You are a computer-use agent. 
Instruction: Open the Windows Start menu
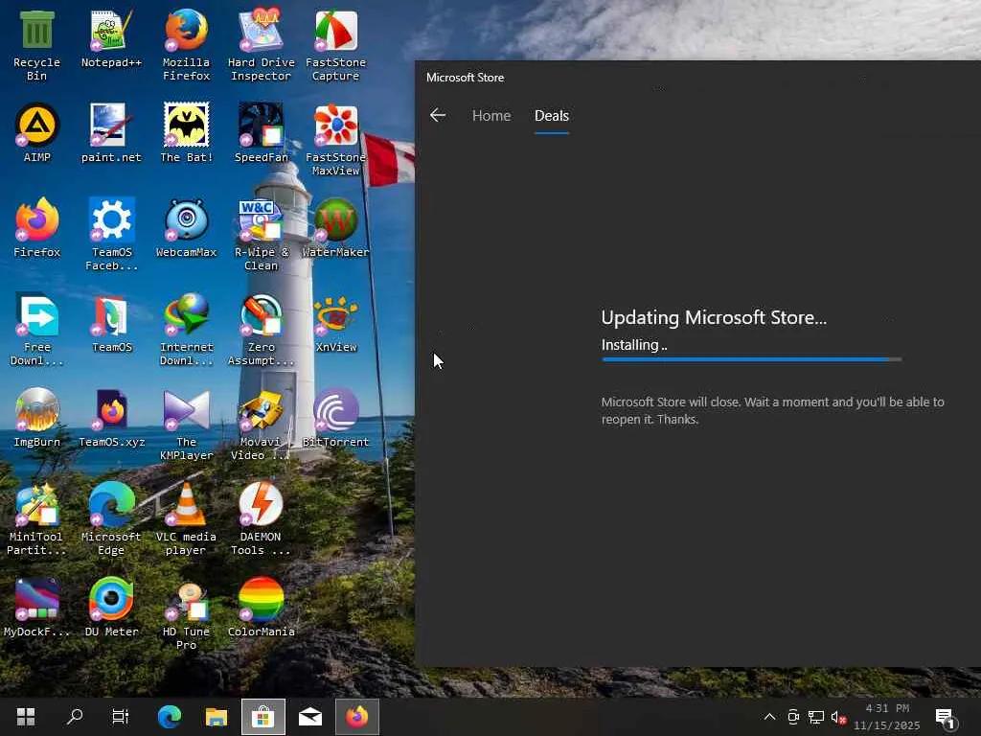(x=26, y=717)
